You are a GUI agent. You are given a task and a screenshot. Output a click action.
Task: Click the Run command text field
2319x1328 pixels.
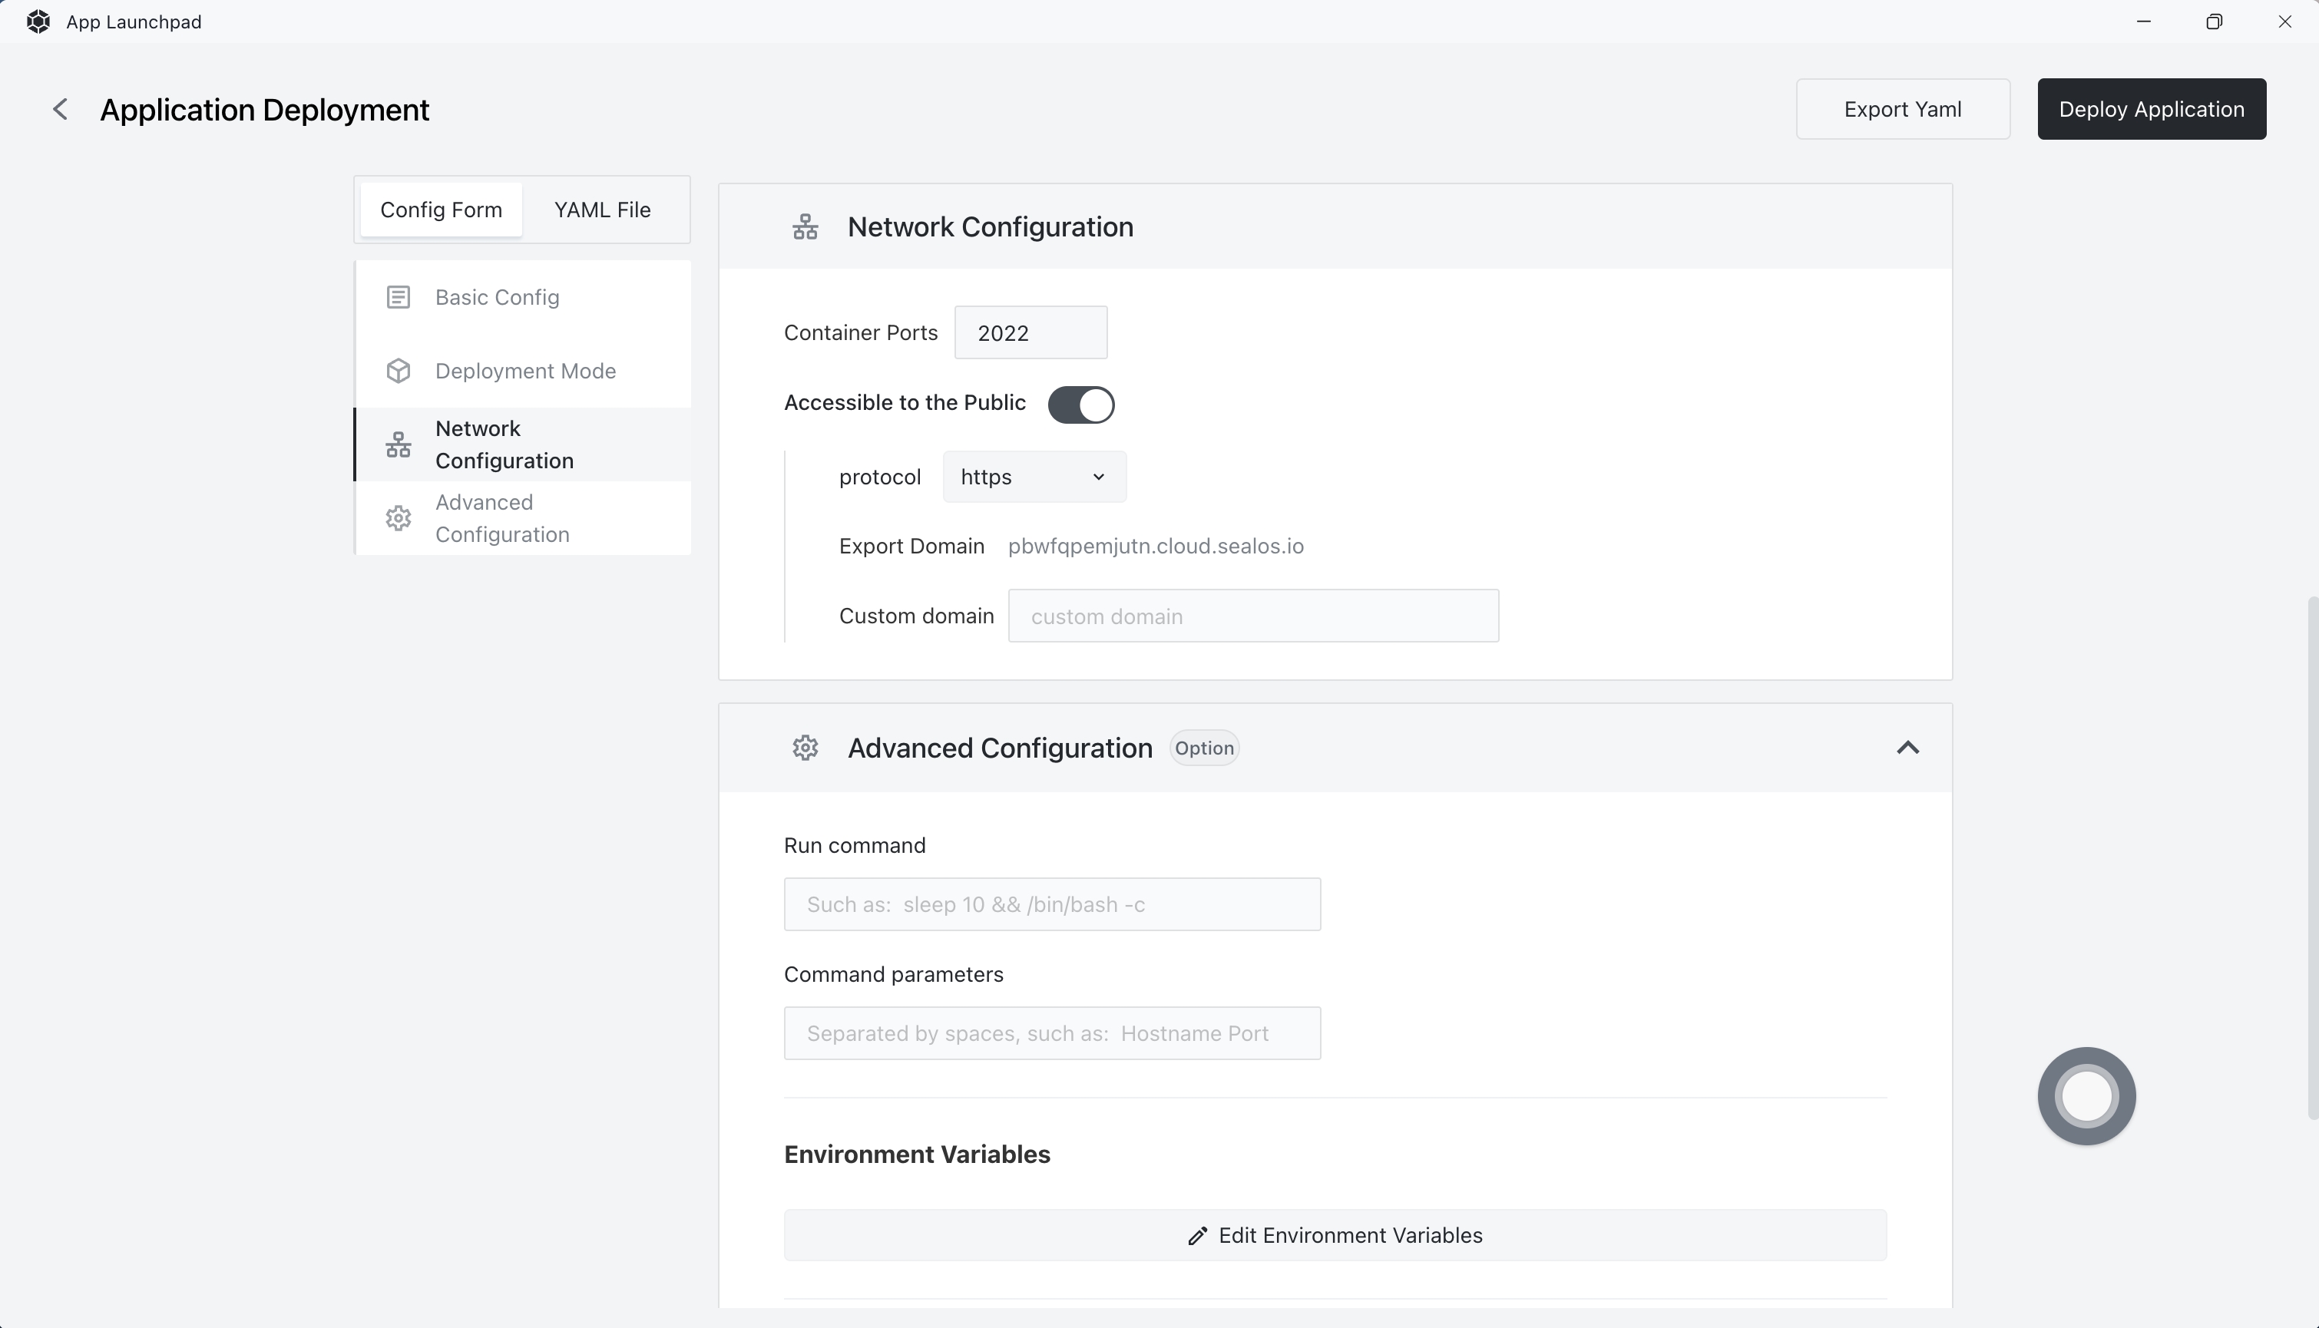[1051, 905]
